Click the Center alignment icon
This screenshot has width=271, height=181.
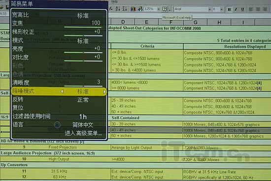[258, 9]
